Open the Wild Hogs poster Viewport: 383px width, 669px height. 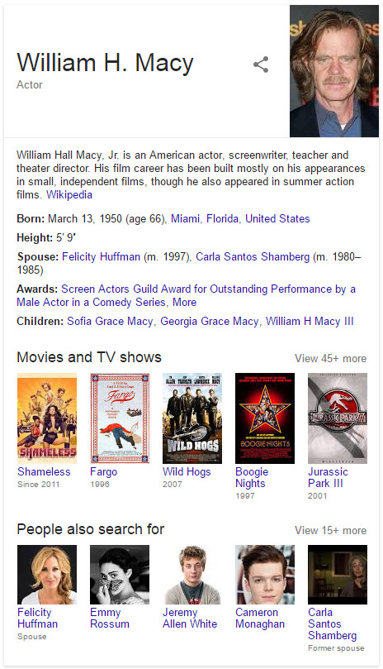tap(192, 418)
